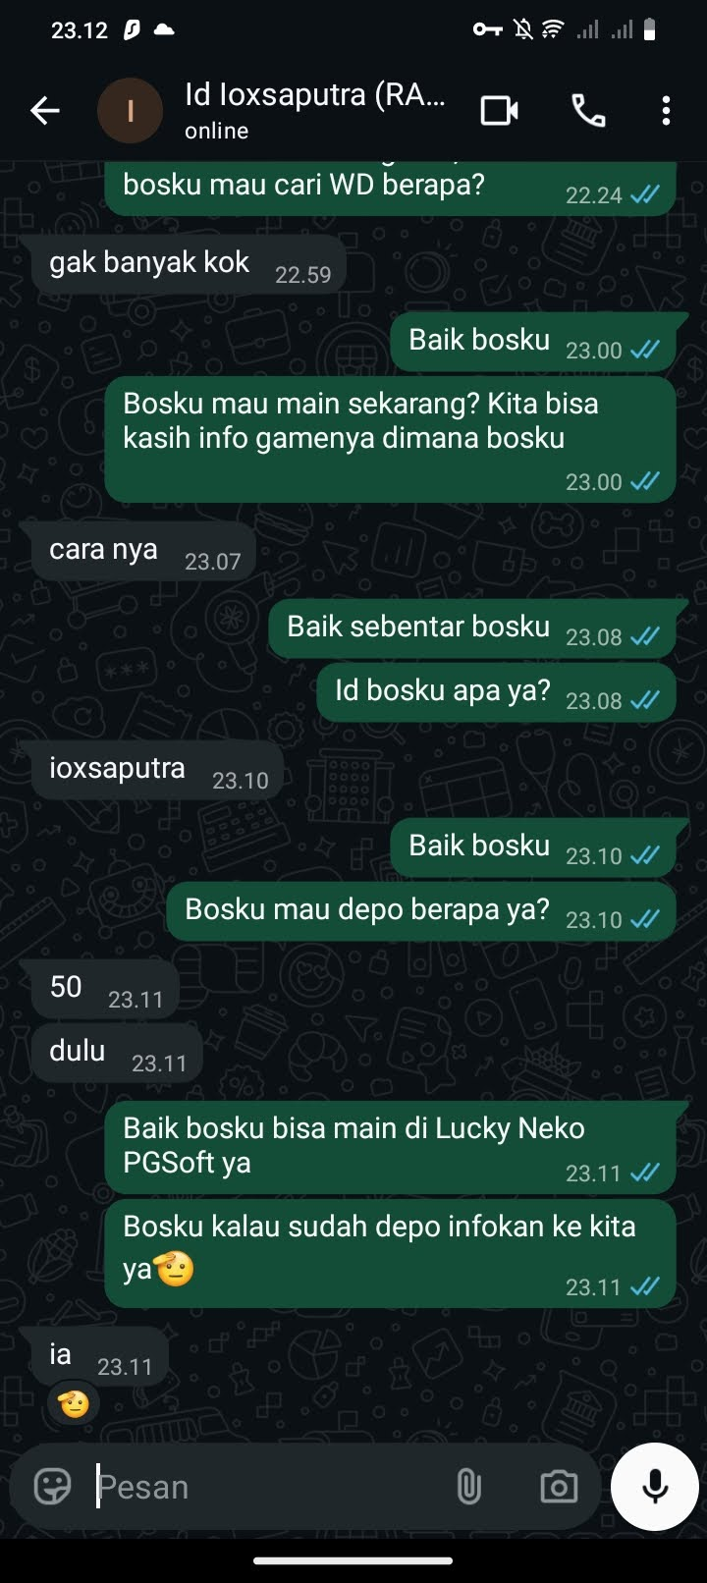The height and width of the screenshot is (1583, 707).
Task: Select the "ioxsaputra" received message
Action: pyautogui.click(x=152, y=770)
